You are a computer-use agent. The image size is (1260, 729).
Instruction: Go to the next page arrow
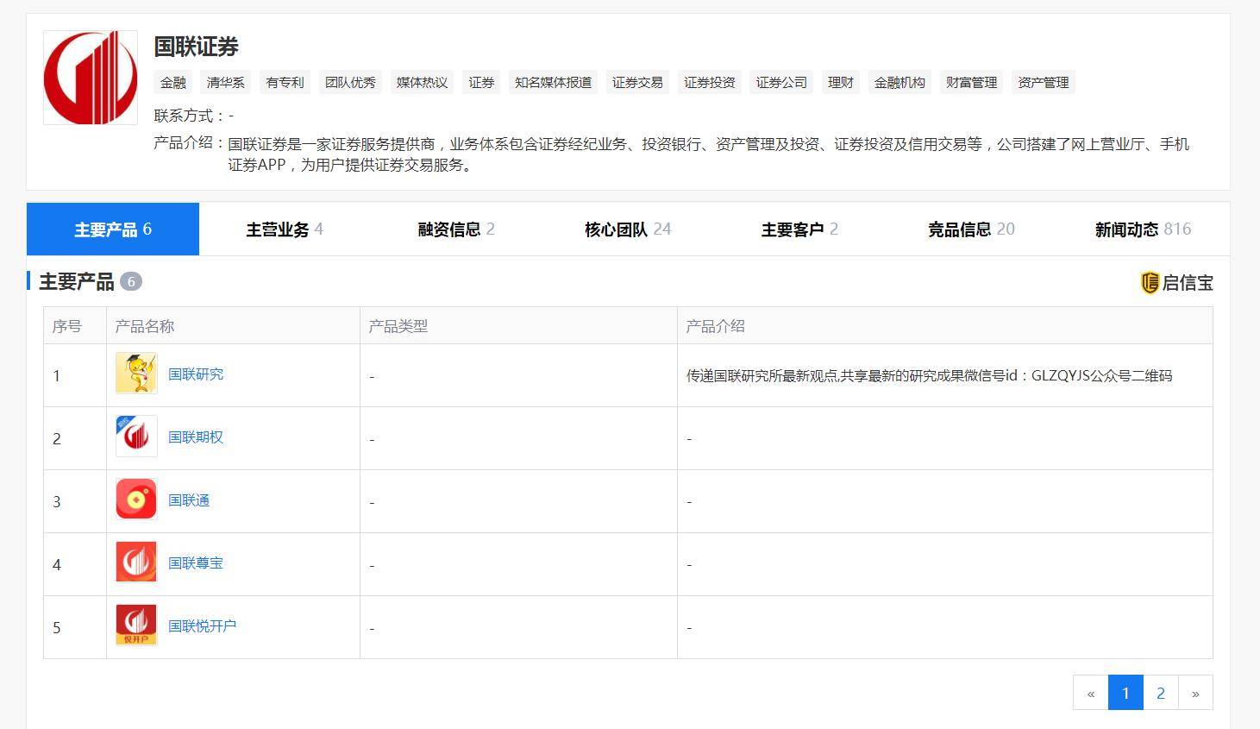(1195, 693)
